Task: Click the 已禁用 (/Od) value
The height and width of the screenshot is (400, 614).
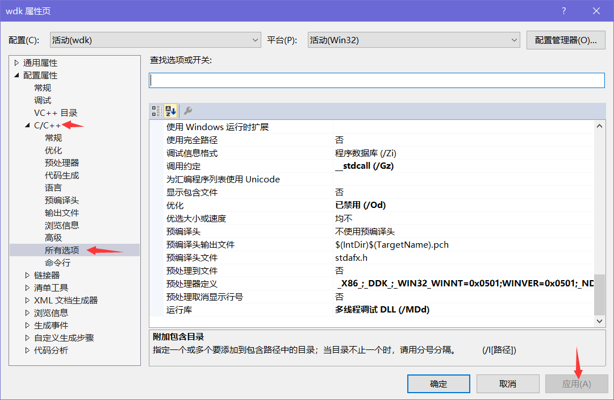Action: (x=360, y=205)
